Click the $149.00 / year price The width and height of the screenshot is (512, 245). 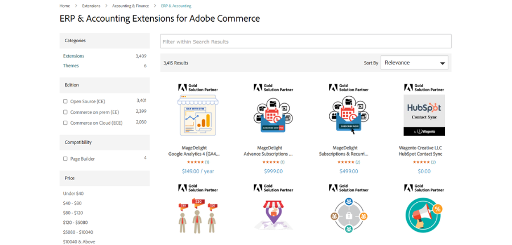click(198, 171)
